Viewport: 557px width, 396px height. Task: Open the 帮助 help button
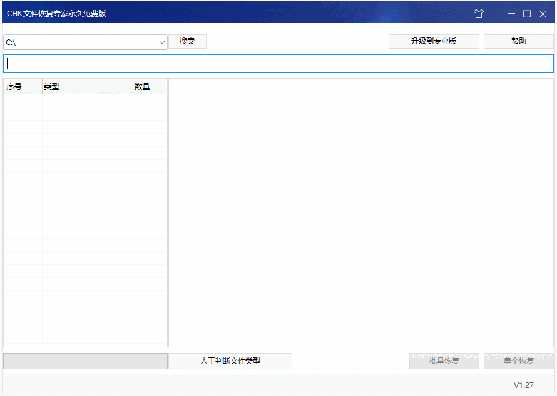coord(518,41)
